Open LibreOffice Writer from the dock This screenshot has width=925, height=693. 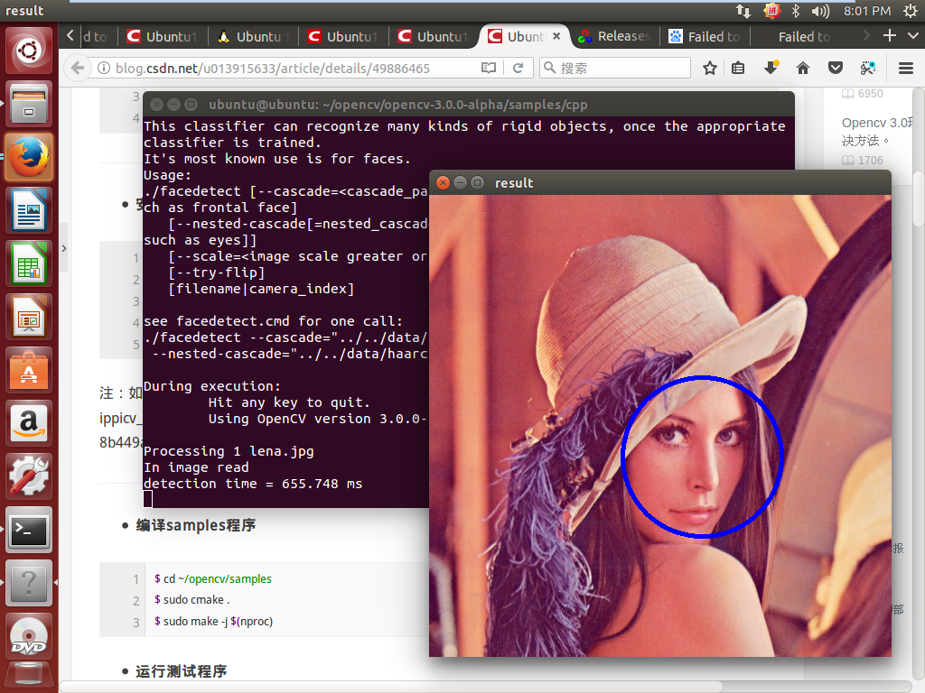point(29,209)
